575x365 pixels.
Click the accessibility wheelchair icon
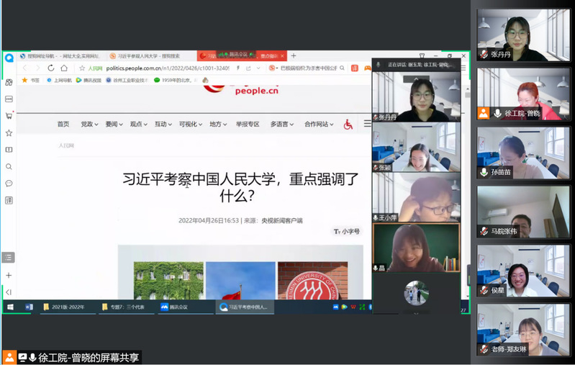point(348,125)
